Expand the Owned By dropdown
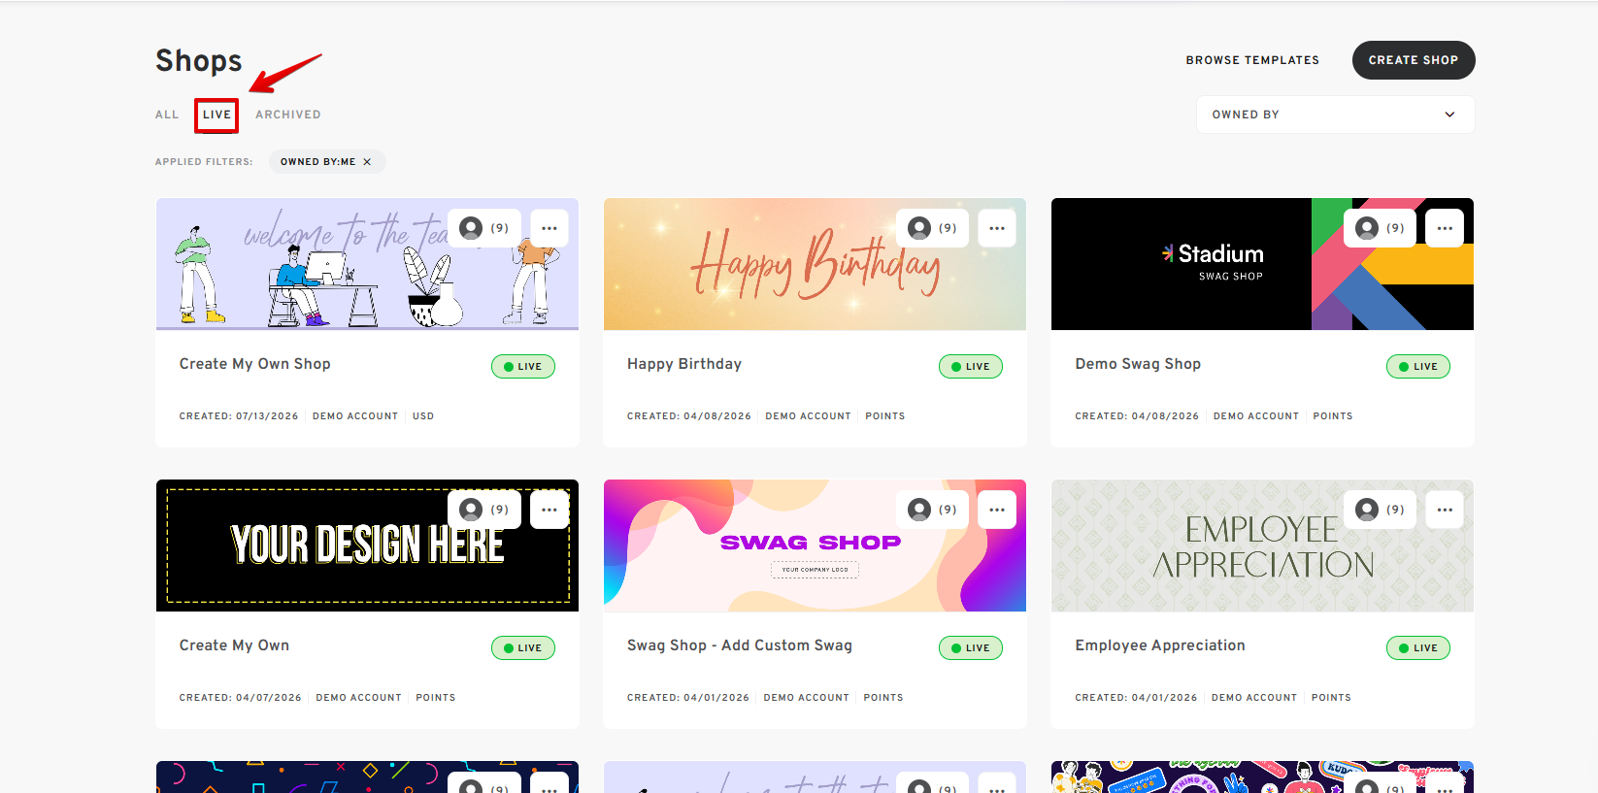1598x793 pixels. coord(1335,115)
